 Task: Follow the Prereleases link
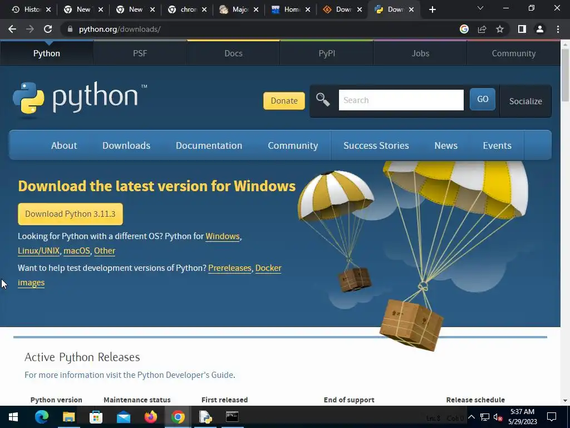point(230,268)
